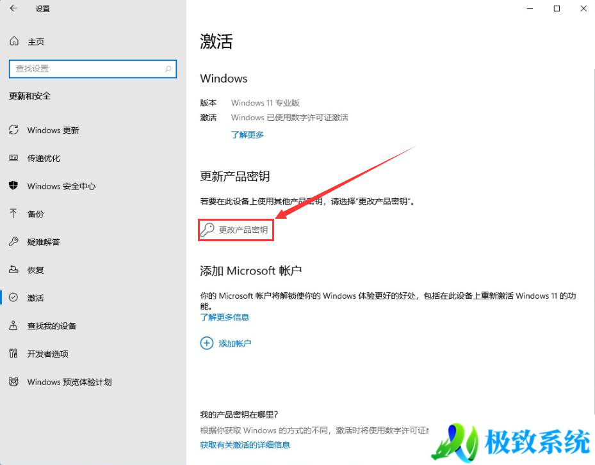Go back with the arrow icon
Viewport: 595px width, 465px height.
[13, 8]
